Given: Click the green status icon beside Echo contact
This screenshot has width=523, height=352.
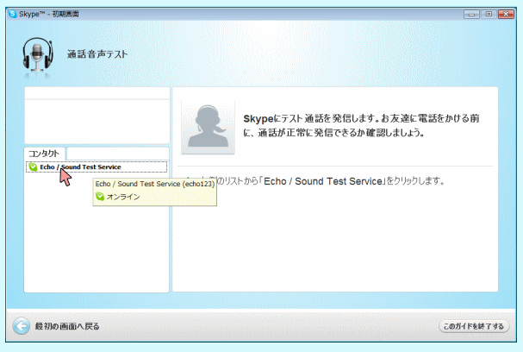Looking at the screenshot, I should [x=33, y=167].
